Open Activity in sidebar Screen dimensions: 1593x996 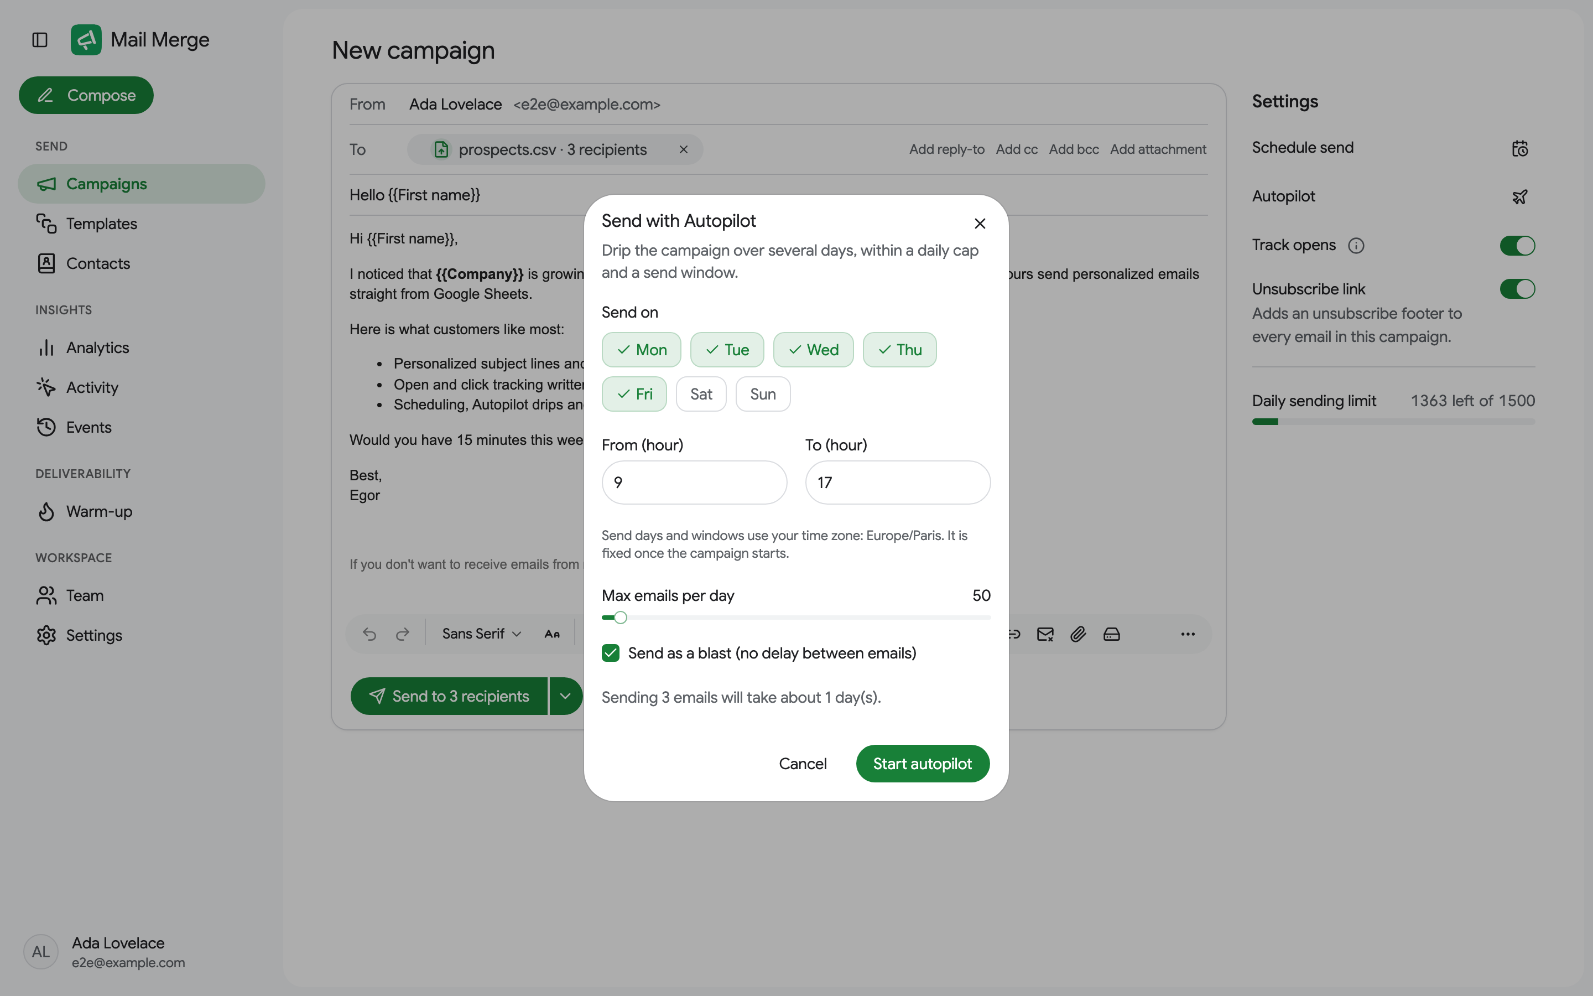[142, 387]
